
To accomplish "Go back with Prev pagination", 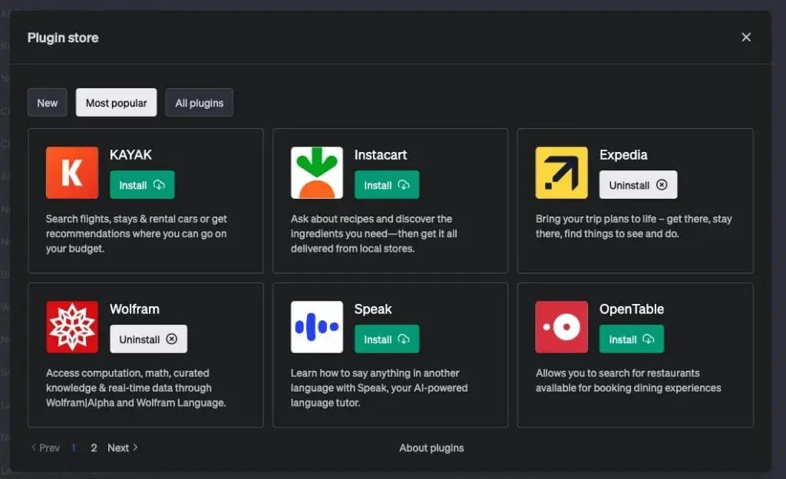I will (45, 448).
